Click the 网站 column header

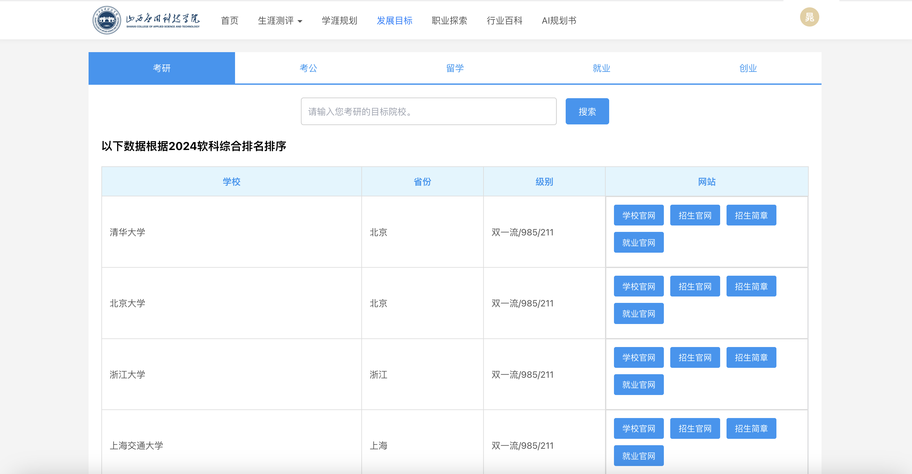click(x=707, y=182)
